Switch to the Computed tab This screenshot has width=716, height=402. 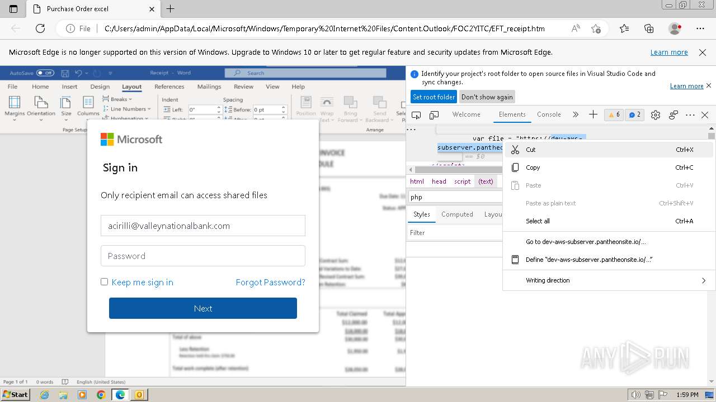(x=457, y=214)
